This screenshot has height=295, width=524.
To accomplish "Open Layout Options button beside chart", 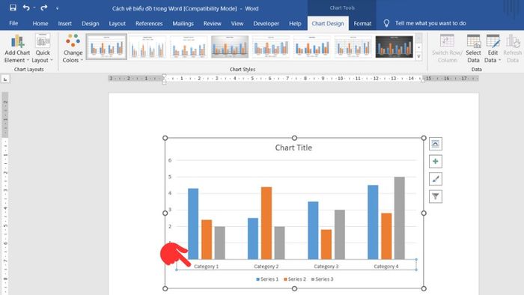I will tap(436, 144).
